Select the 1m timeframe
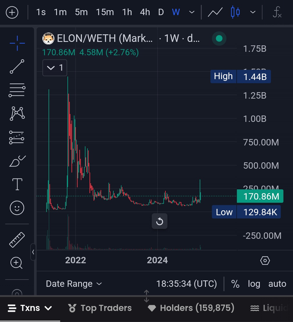The height and width of the screenshot is (322, 293). pos(60,12)
